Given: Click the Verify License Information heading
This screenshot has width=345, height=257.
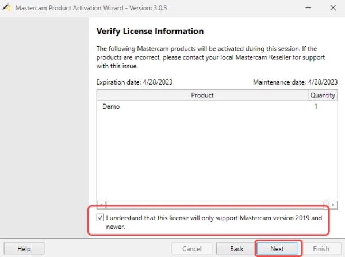Looking at the screenshot, I should tap(150, 31).
